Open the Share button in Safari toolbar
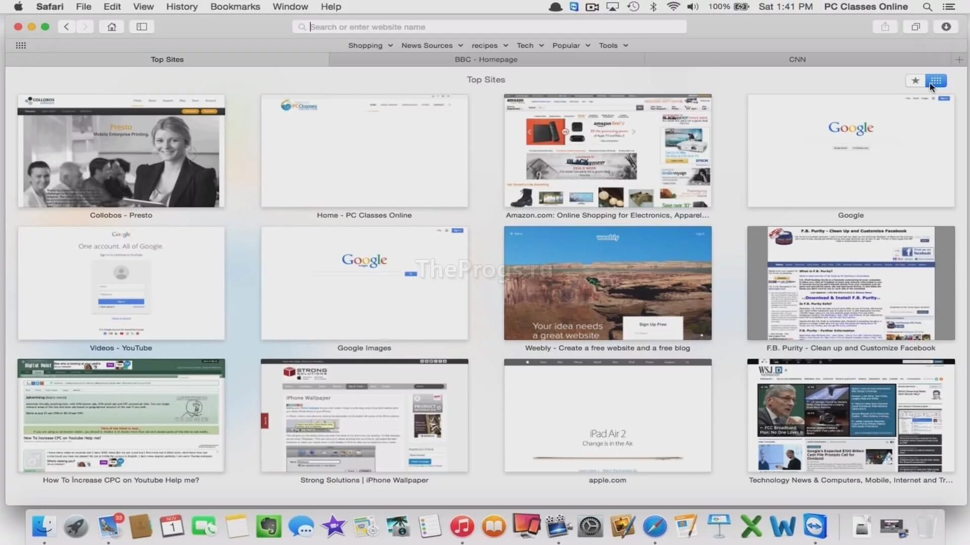The image size is (970, 545). pyautogui.click(x=885, y=27)
